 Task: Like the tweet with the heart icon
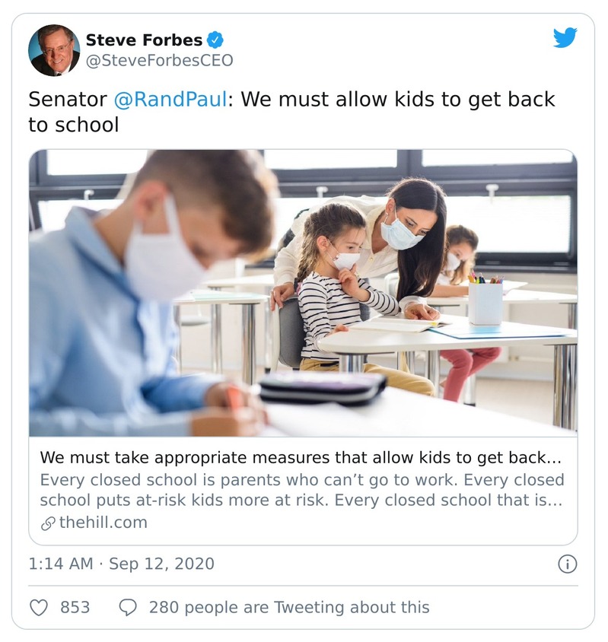click(x=39, y=607)
